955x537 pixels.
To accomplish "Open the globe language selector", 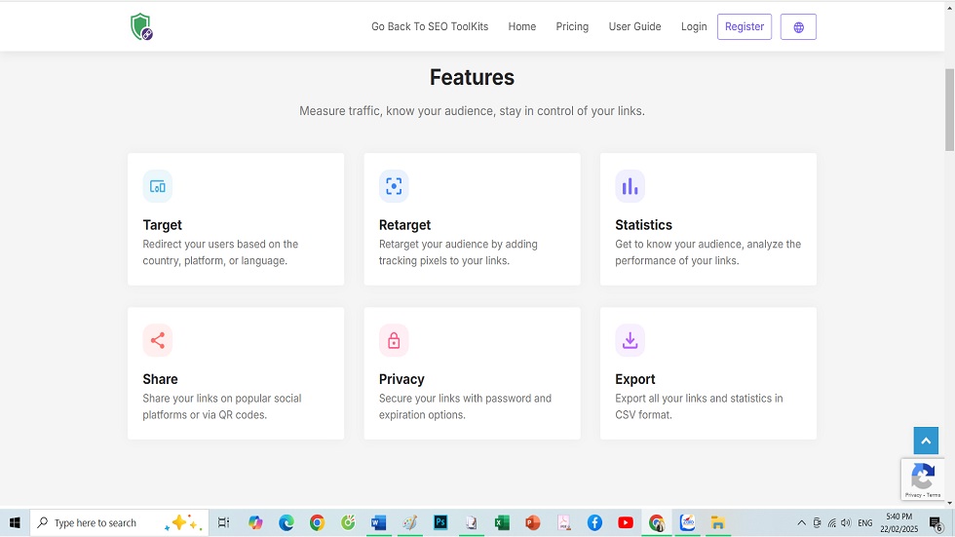I will point(798,27).
